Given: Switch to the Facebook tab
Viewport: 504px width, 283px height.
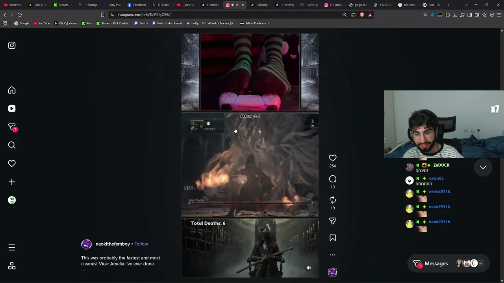Looking at the screenshot, I should (x=137, y=5).
